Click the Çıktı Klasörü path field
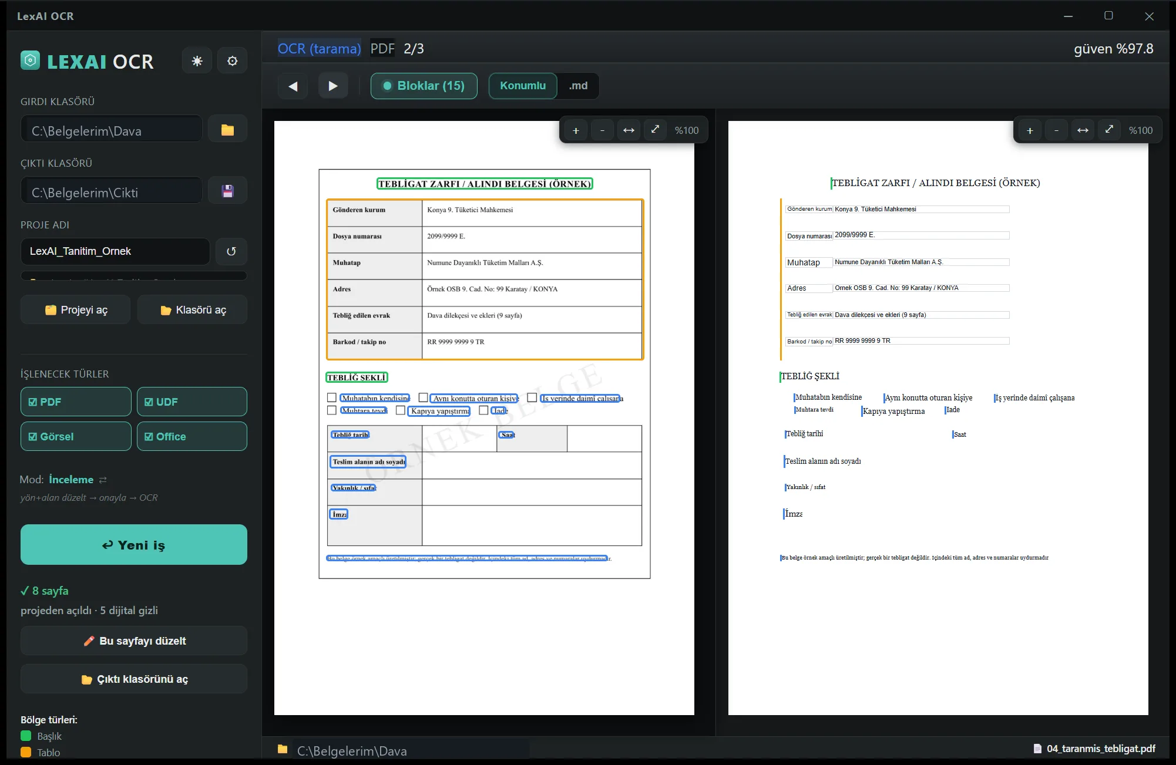This screenshot has height=765, width=1176. coord(112,191)
